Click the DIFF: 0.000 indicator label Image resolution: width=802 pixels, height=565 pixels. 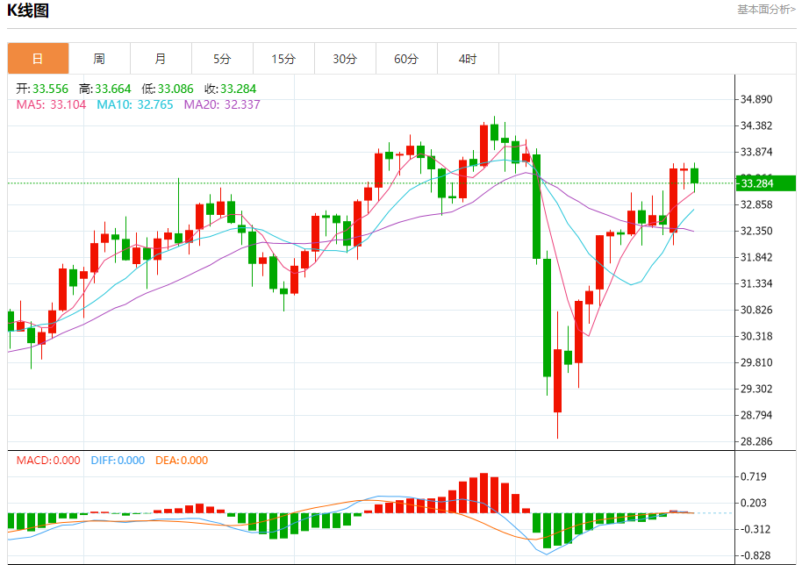118,461
